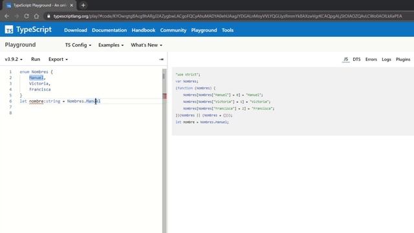Expand the TS Config dropdown
This screenshot has height=233, width=414.
78,45
